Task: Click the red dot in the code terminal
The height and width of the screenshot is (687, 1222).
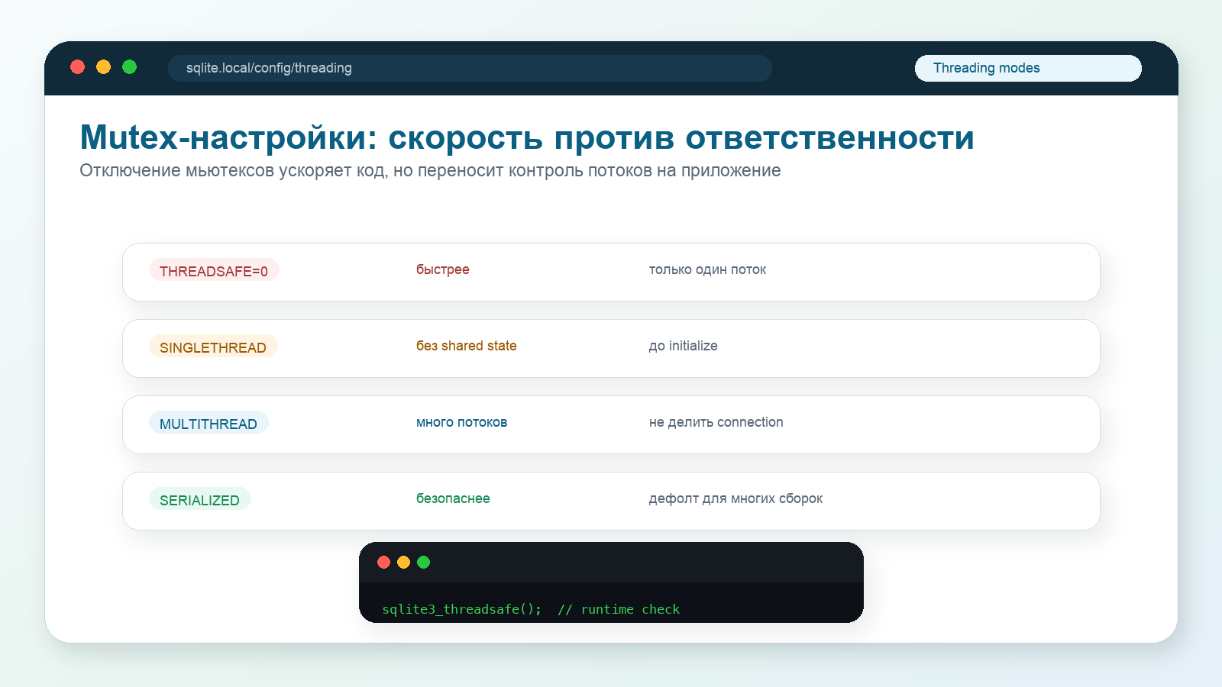Action: point(384,563)
